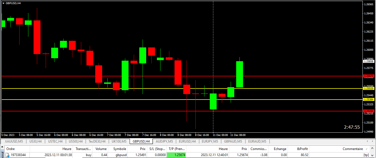
Task: Select the USTEC,H4 chart tab
Action: 55,141
